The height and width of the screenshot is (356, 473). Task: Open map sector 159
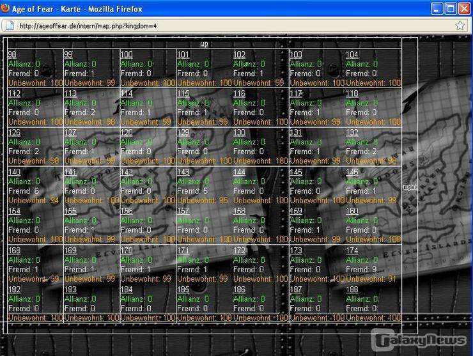(295, 211)
